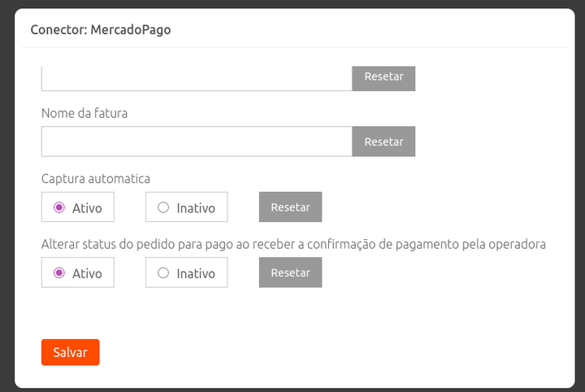Click the Inativo label text under Alterar status

[x=196, y=273]
